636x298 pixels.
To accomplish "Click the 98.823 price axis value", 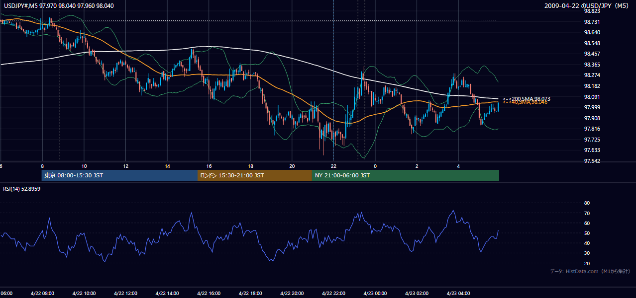I will point(592,11).
